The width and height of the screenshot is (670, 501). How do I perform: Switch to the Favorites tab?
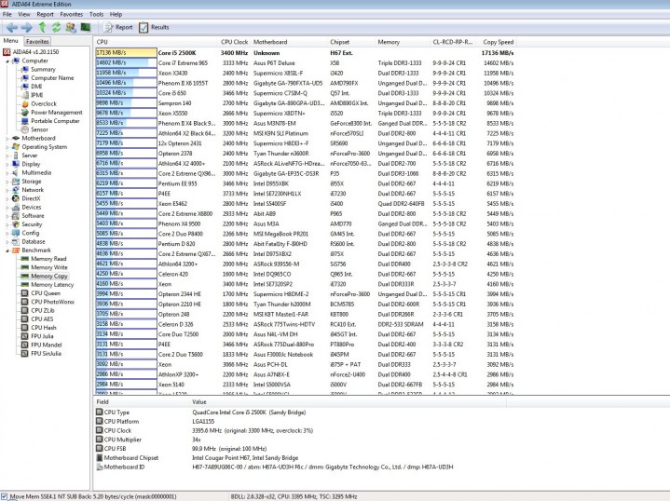[x=37, y=41]
